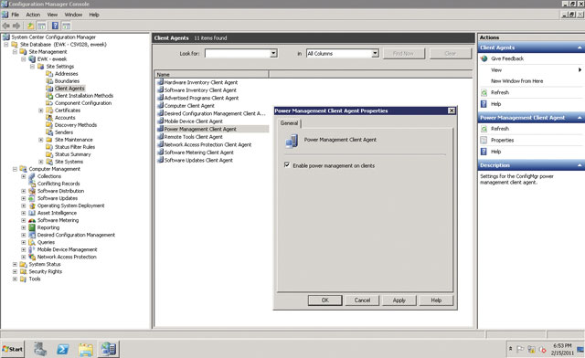Click the Name column header
This screenshot has height=358, width=585.
211,74
